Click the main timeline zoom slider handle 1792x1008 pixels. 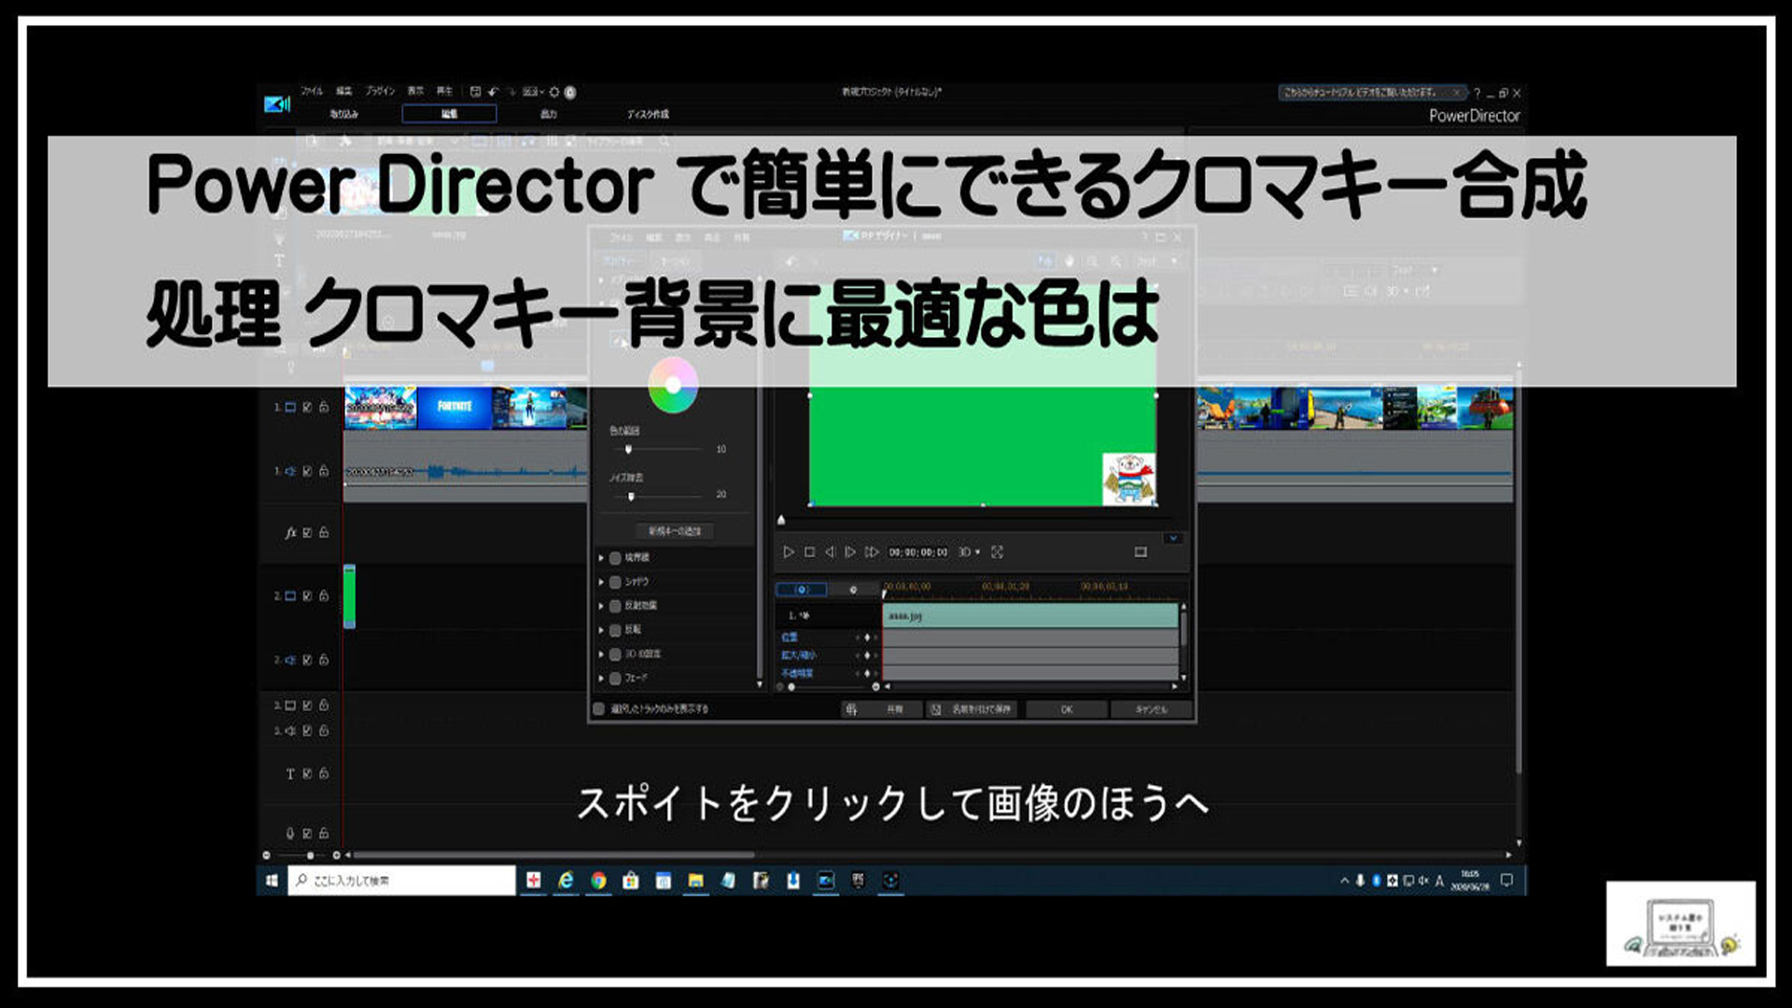coord(310,855)
